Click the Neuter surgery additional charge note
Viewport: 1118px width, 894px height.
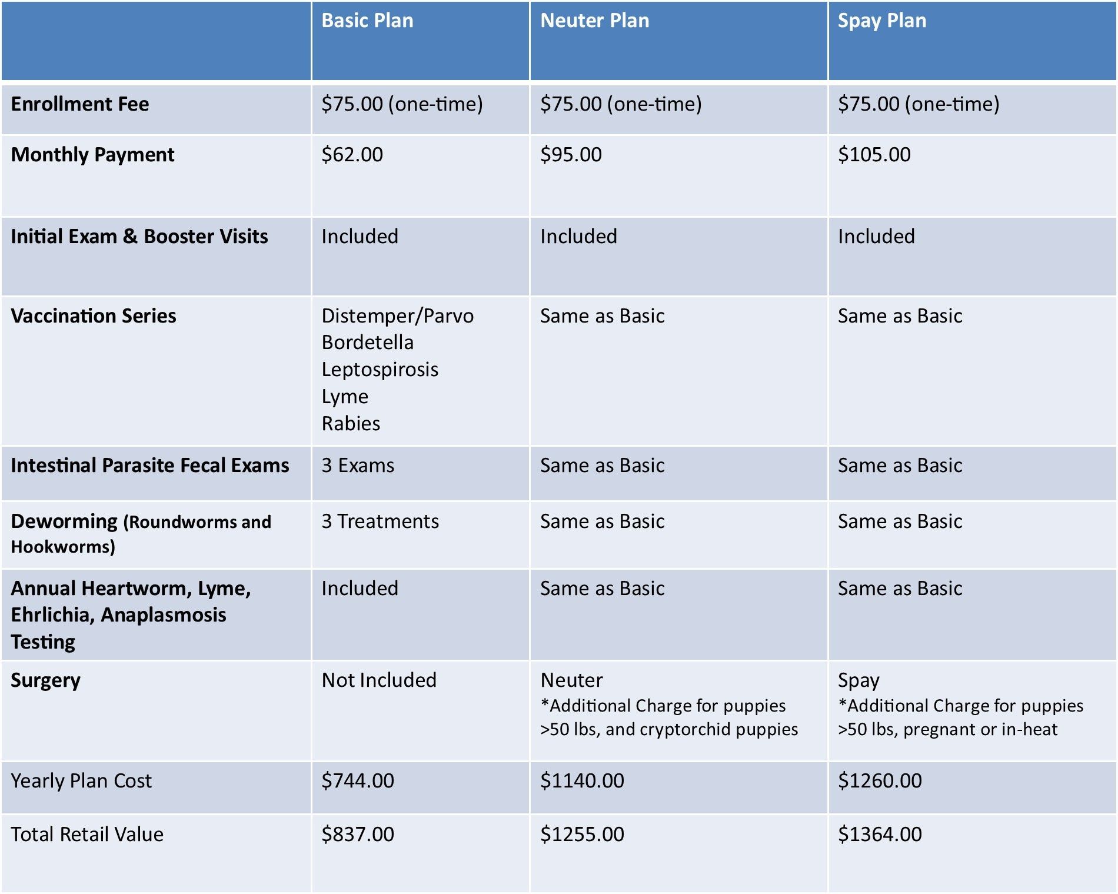(x=669, y=717)
